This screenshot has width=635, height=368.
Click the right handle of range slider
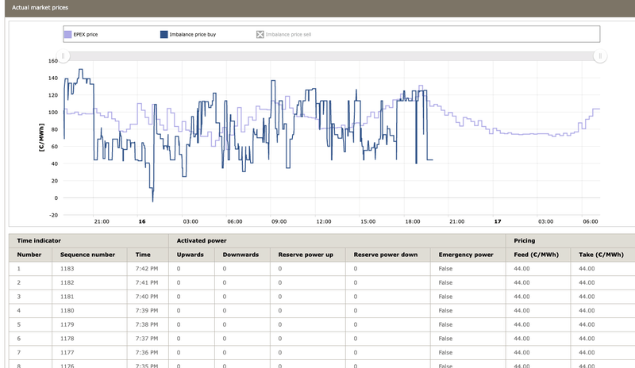pyautogui.click(x=601, y=56)
